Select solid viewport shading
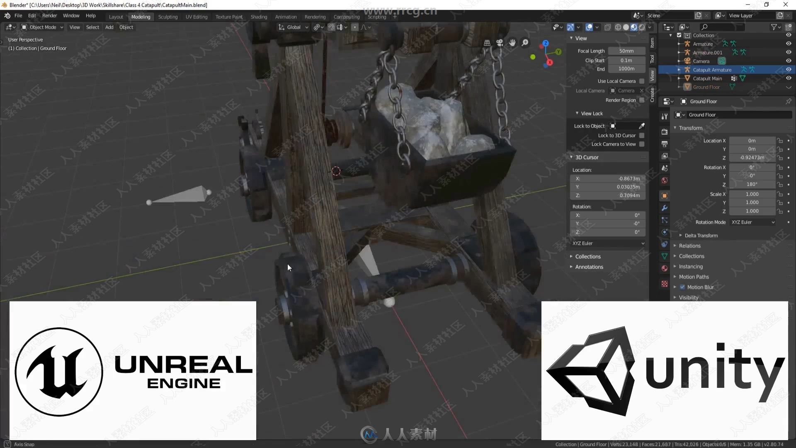 pyautogui.click(x=626, y=27)
